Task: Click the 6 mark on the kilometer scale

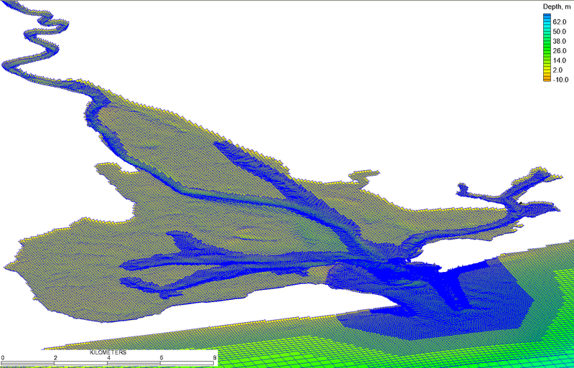Action: 161,358
